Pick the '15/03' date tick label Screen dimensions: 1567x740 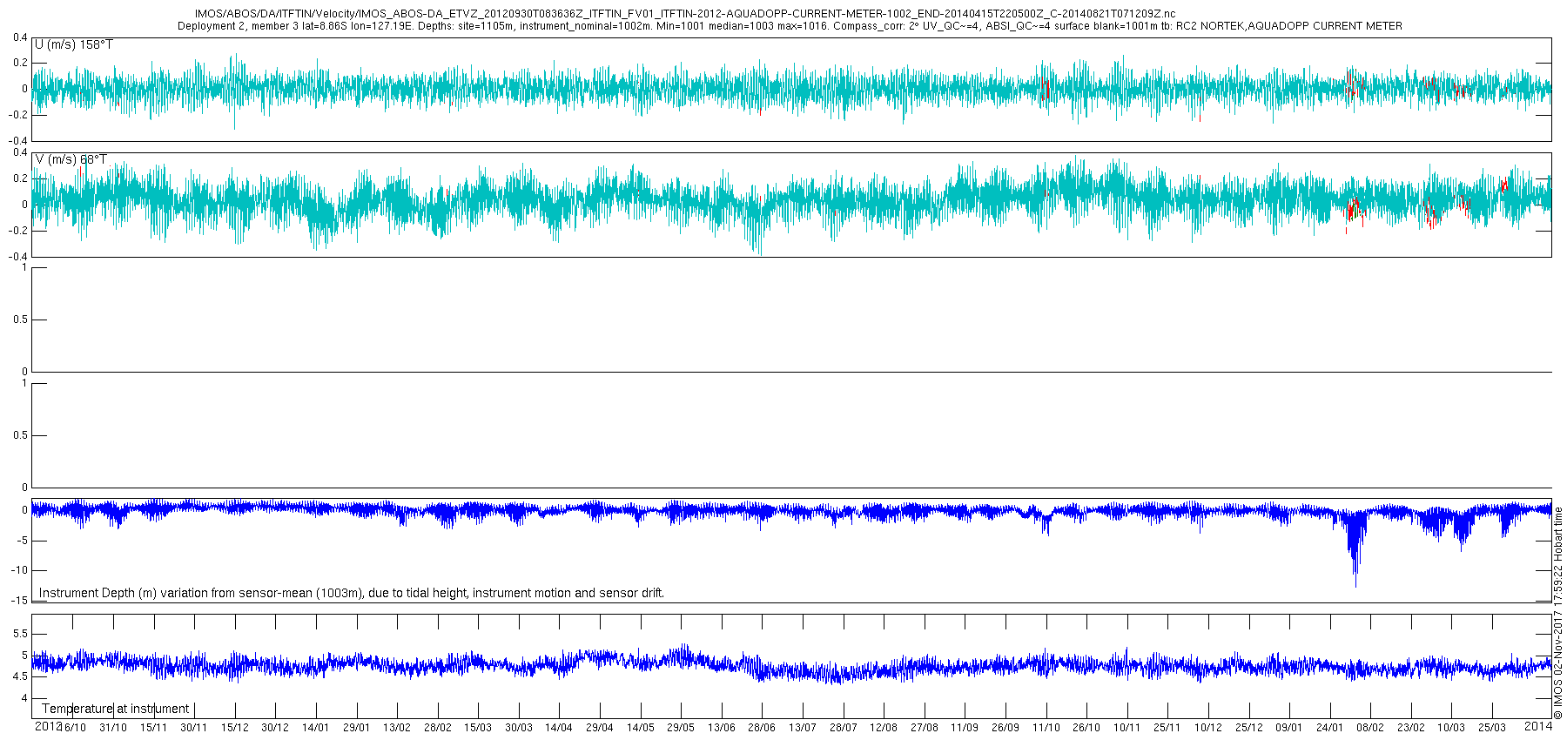tap(477, 728)
